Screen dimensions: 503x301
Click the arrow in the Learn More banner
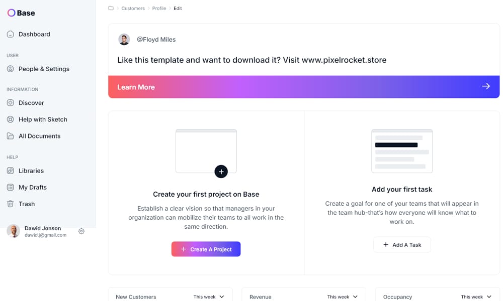click(x=486, y=86)
